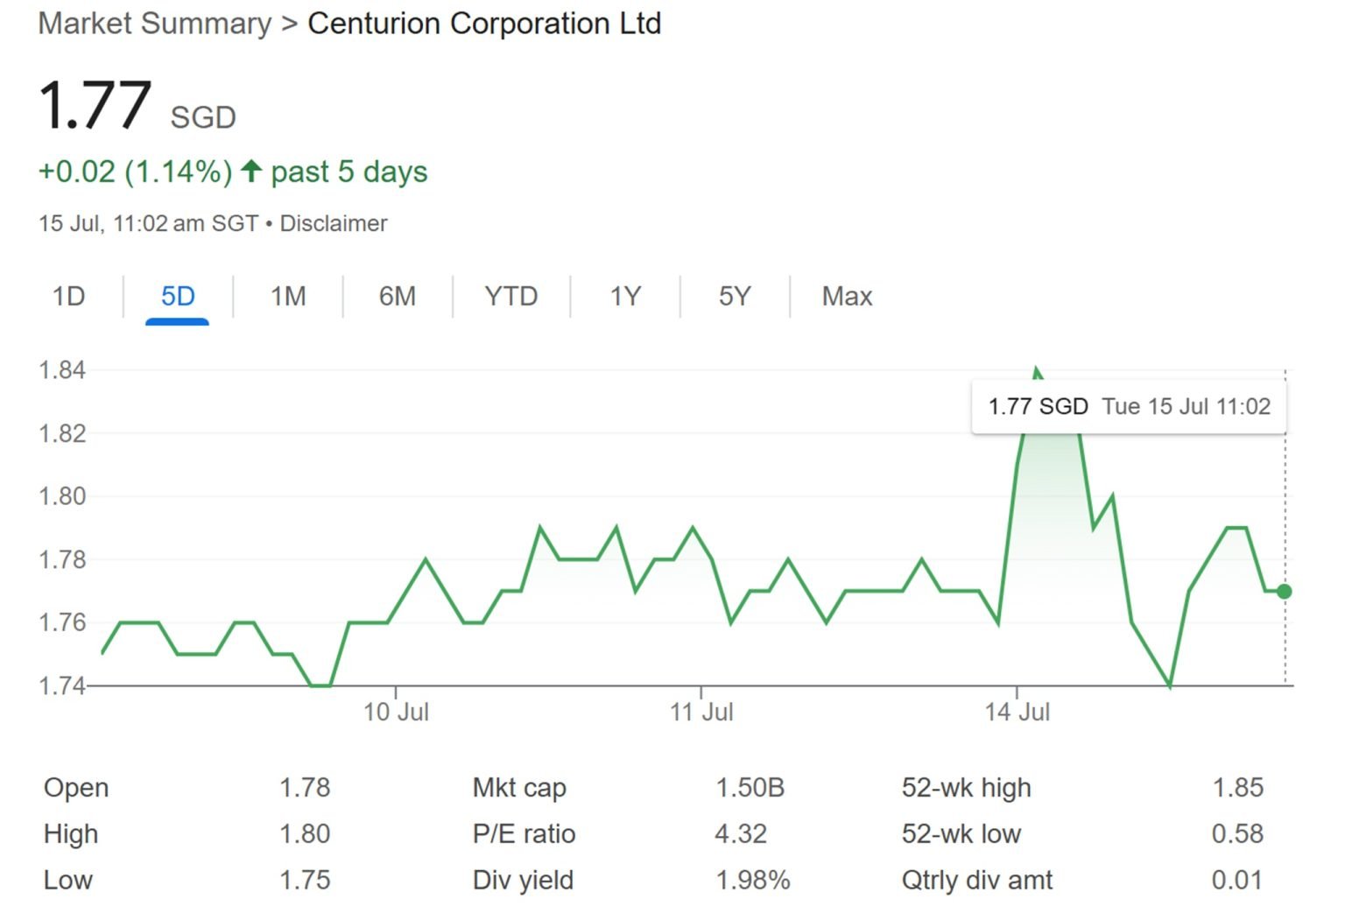Click the Div yield value 1.98%
The image size is (1345, 920).
tap(752, 881)
